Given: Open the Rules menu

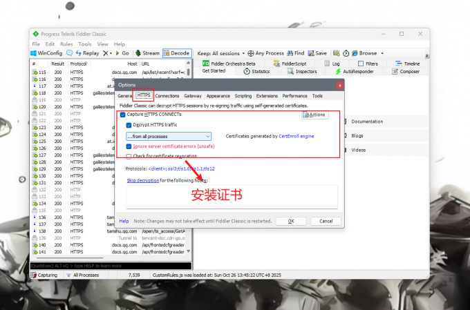Looking at the screenshot, I should pyautogui.click(x=66, y=44).
